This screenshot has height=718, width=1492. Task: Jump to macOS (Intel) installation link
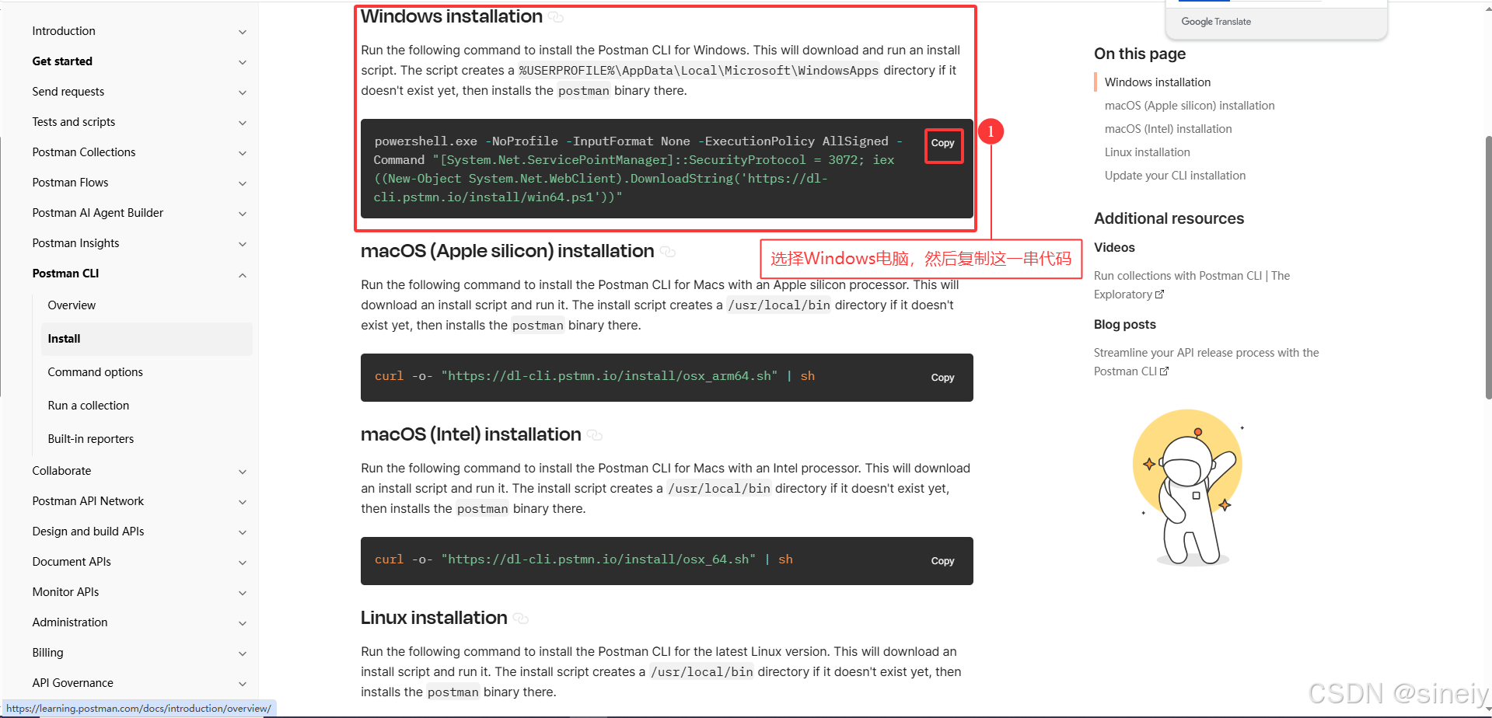[1168, 129]
